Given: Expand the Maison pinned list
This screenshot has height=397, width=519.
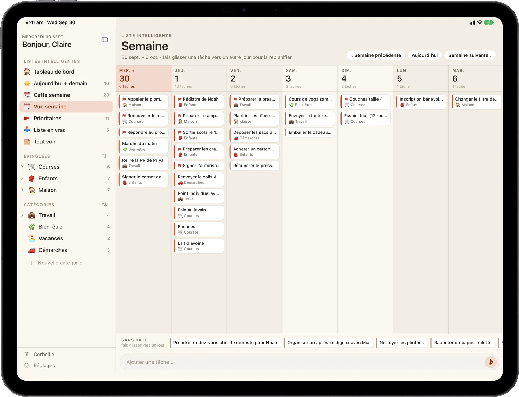Looking at the screenshot, I should [22, 190].
